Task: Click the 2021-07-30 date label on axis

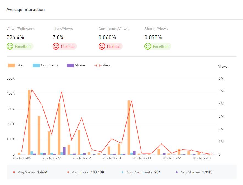Action: 141,158
